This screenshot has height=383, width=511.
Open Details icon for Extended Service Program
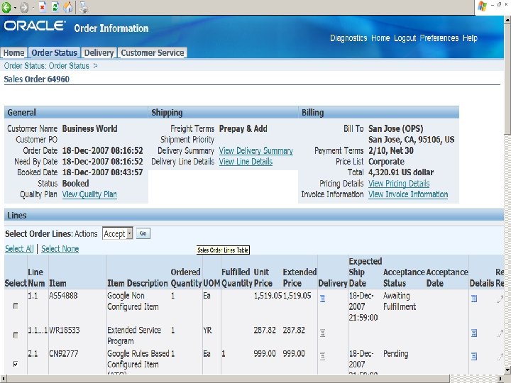(474, 333)
